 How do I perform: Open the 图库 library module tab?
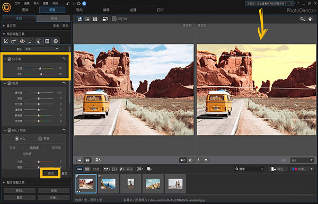(x=25, y=10)
